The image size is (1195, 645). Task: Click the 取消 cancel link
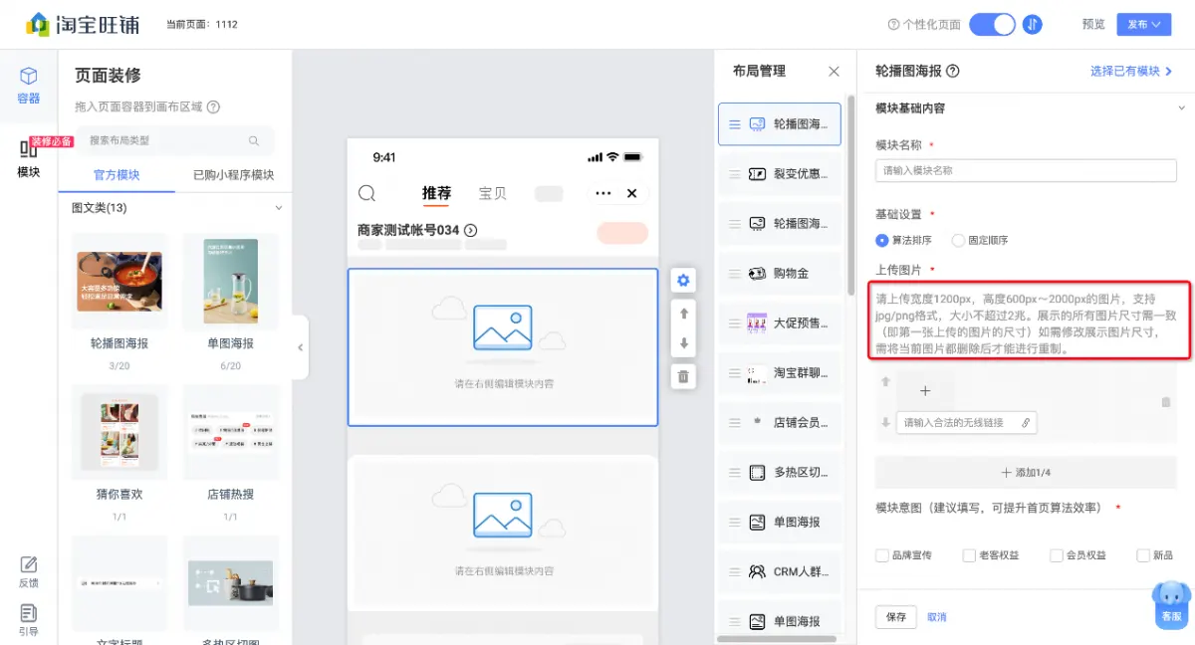point(937,617)
